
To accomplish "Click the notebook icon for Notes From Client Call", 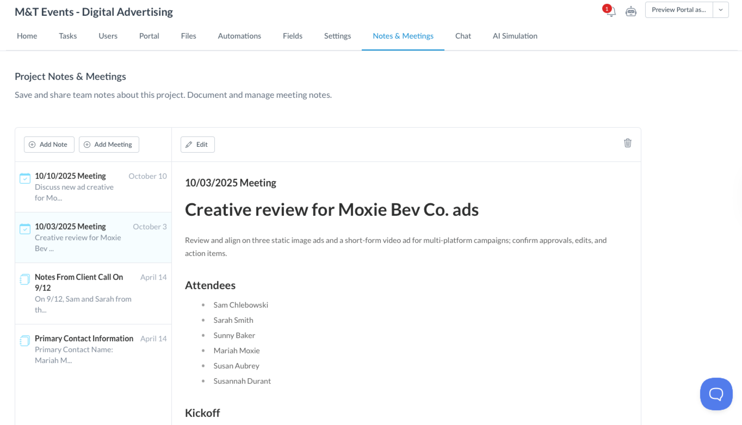I will coord(25,279).
